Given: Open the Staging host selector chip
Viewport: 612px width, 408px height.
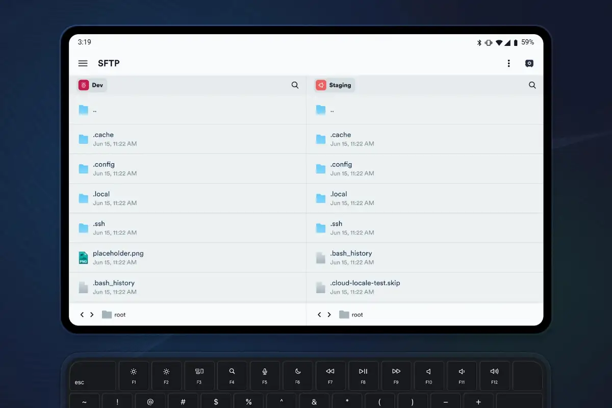Looking at the screenshot, I should tap(335, 85).
